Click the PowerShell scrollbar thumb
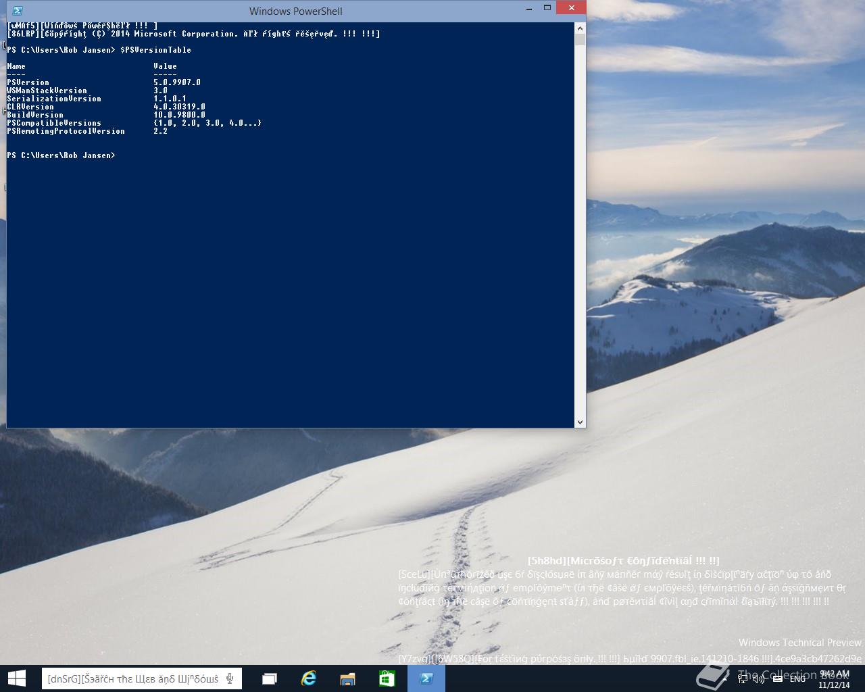This screenshot has height=692, width=865. pyautogui.click(x=580, y=39)
